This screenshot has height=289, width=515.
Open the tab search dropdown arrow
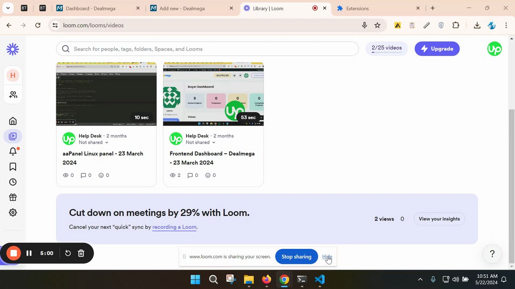[x=8, y=8]
